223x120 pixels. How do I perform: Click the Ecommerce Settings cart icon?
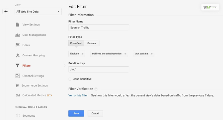(17, 86)
